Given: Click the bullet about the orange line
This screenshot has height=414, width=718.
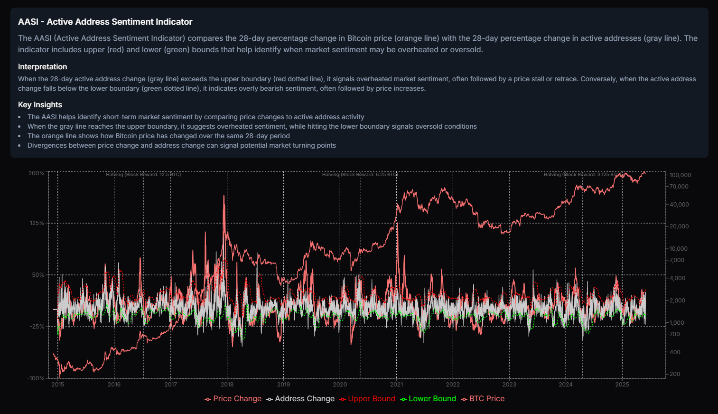Looking at the screenshot, I should 159,136.
